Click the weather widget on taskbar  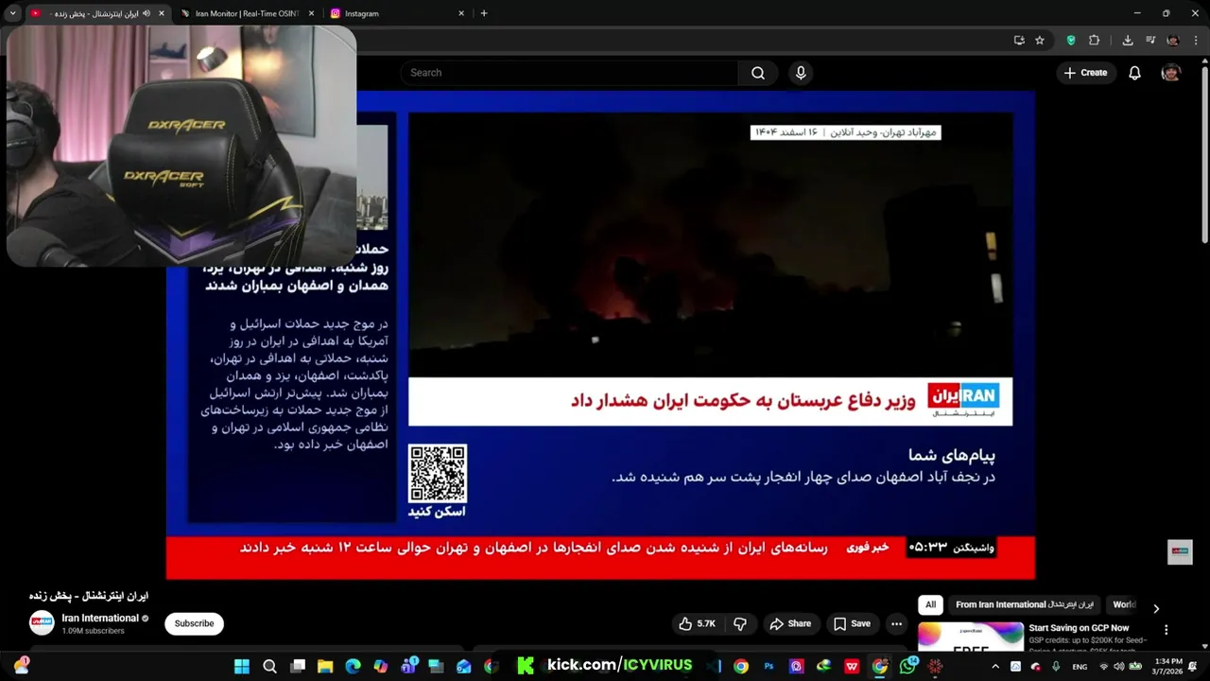21,667
